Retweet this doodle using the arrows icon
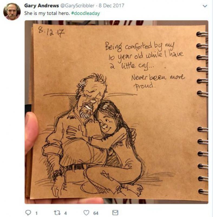213x217 pixels. click(x=57, y=213)
